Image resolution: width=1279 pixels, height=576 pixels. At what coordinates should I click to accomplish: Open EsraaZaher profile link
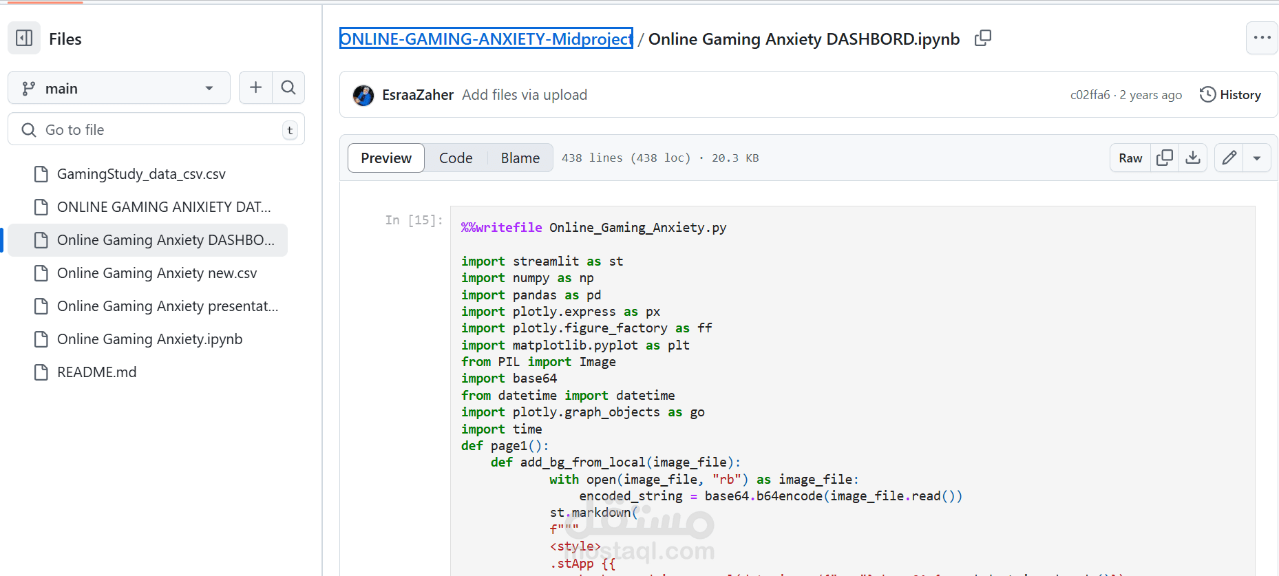coord(418,95)
